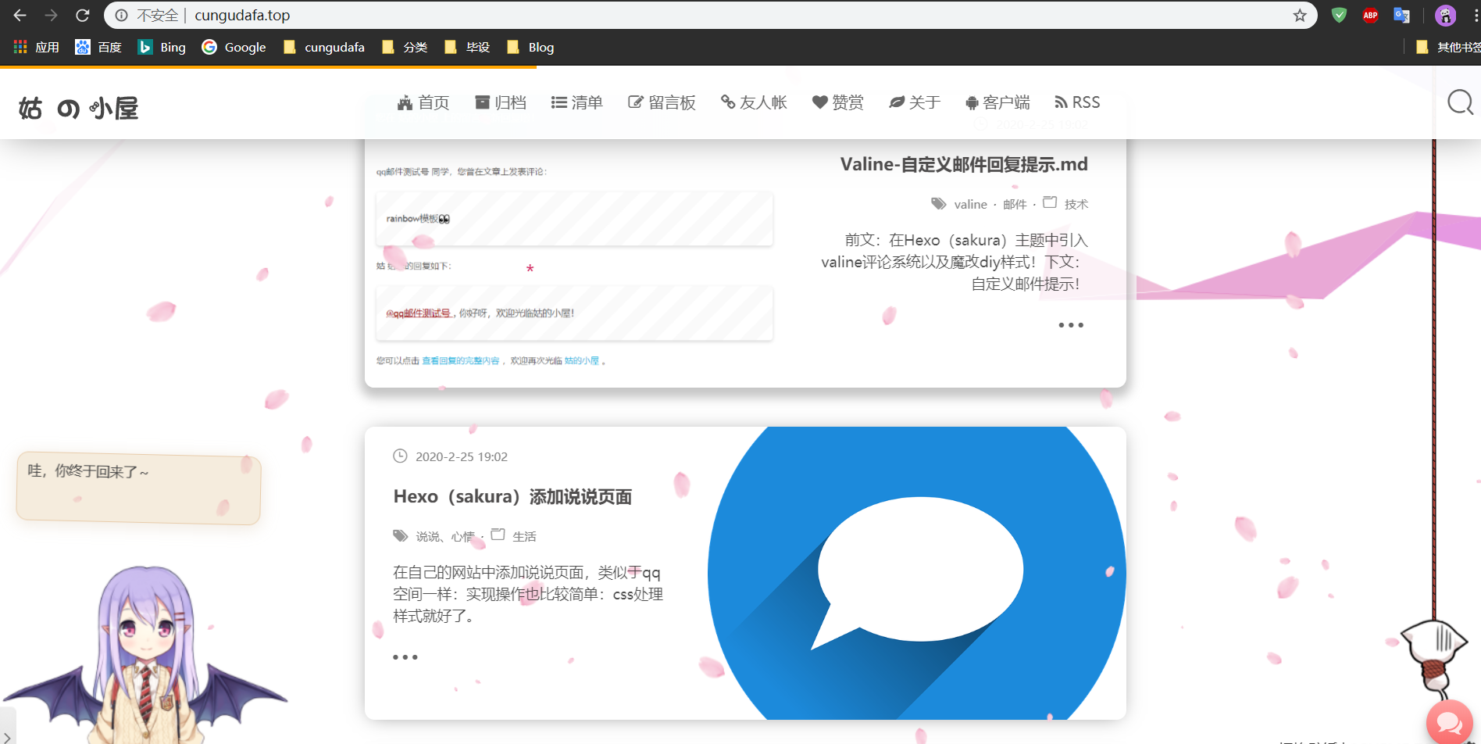
Task: Open the Bing bookmark
Action: (162, 47)
